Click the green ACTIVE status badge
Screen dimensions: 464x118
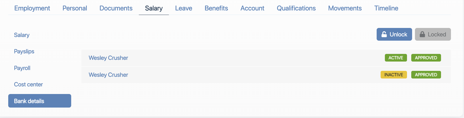click(396, 58)
